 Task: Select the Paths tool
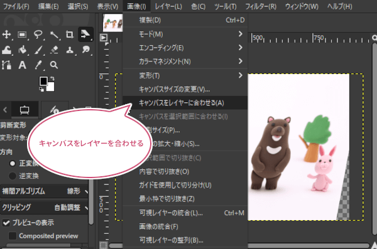coord(6,65)
